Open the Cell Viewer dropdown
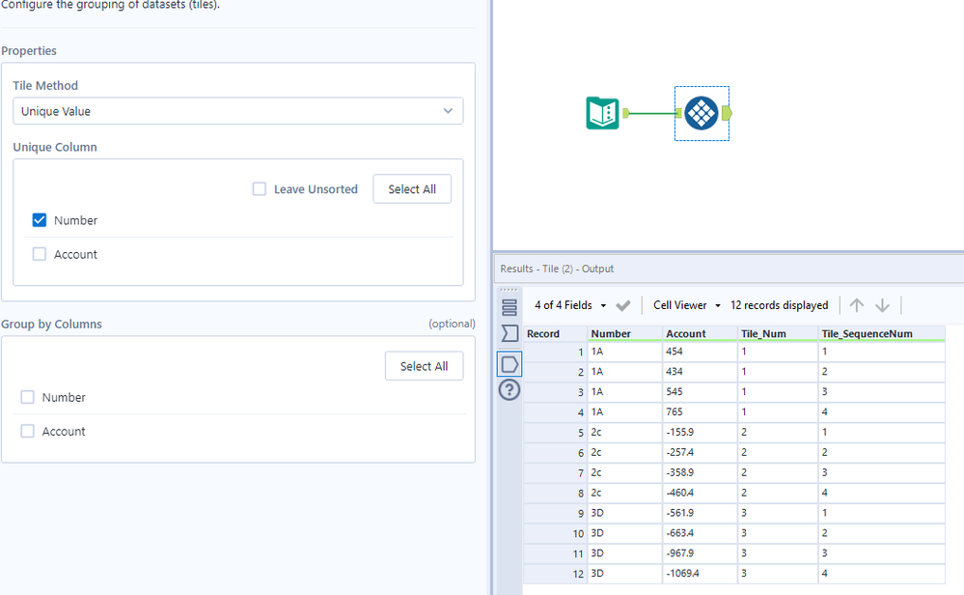The width and height of the screenshot is (964, 595). pyautogui.click(x=687, y=305)
